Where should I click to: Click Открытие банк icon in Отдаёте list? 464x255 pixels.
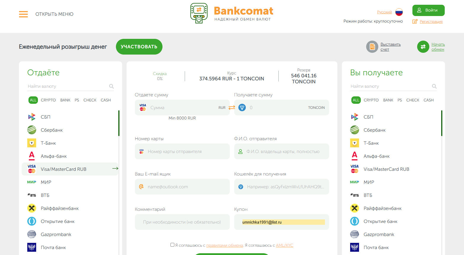click(x=32, y=221)
